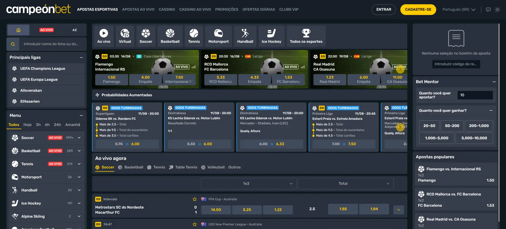Image resolution: width=506 pixels, height=229 pixels.
Task: Select the Soccer icon tile
Action: (146, 36)
